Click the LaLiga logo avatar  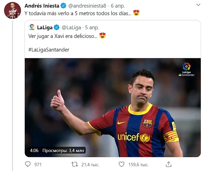pyautogui.click(x=32, y=27)
